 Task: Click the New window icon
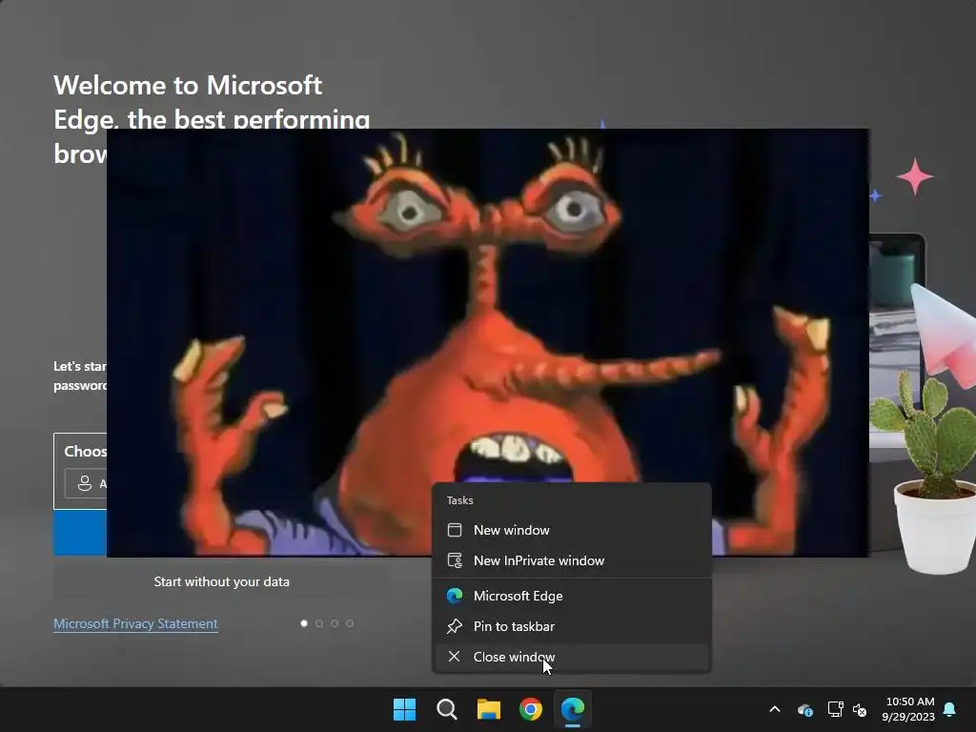(455, 530)
